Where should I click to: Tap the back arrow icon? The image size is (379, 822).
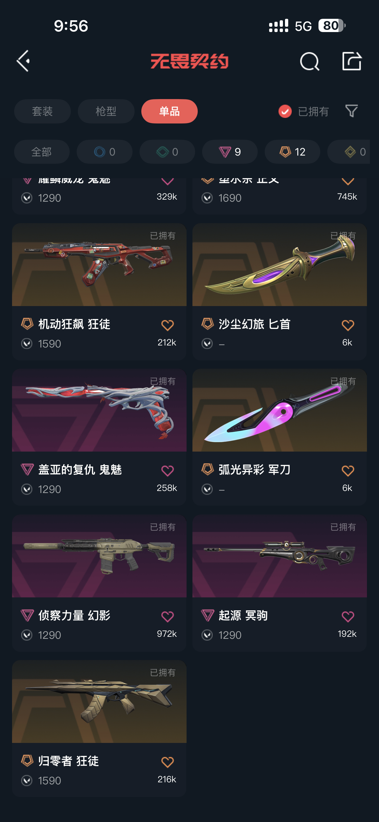pos(23,61)
